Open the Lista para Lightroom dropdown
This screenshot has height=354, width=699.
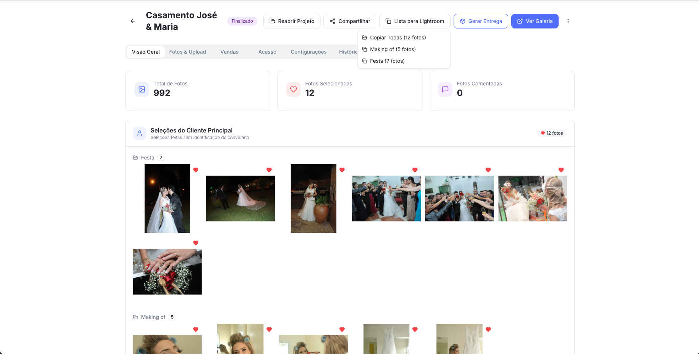(415, 21)
